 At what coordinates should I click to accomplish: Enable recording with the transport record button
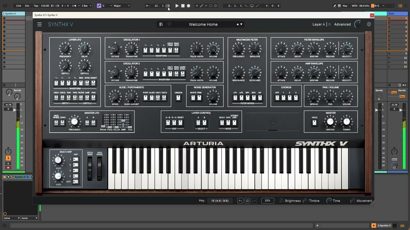click(188, 6)
